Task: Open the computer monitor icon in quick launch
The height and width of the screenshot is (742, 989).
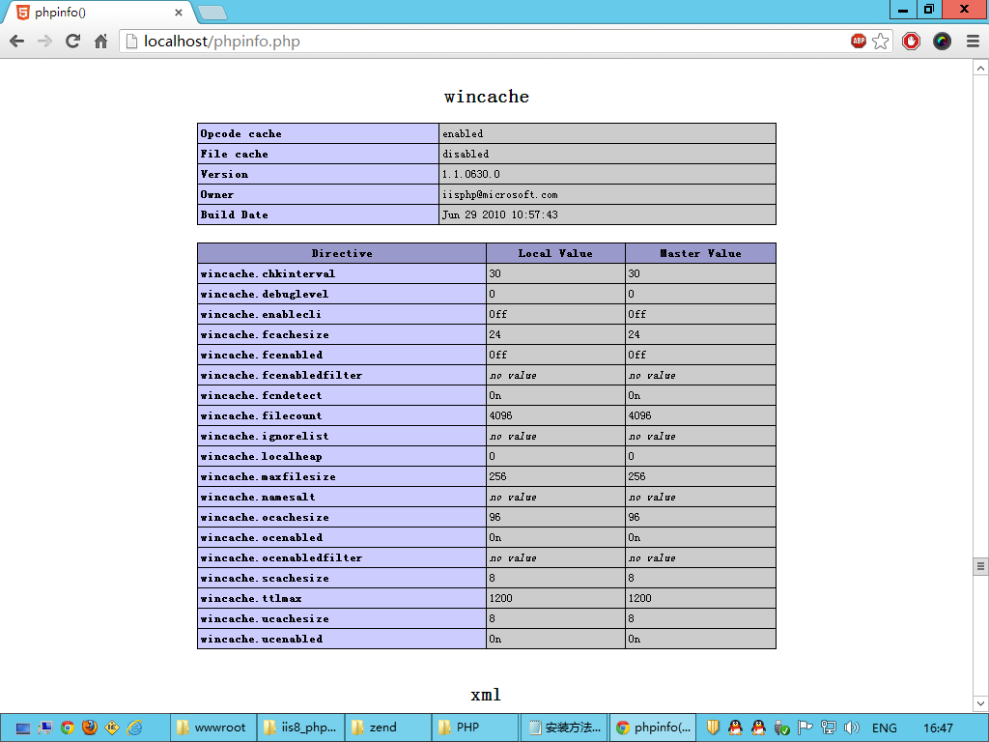Action: [44, 728]
